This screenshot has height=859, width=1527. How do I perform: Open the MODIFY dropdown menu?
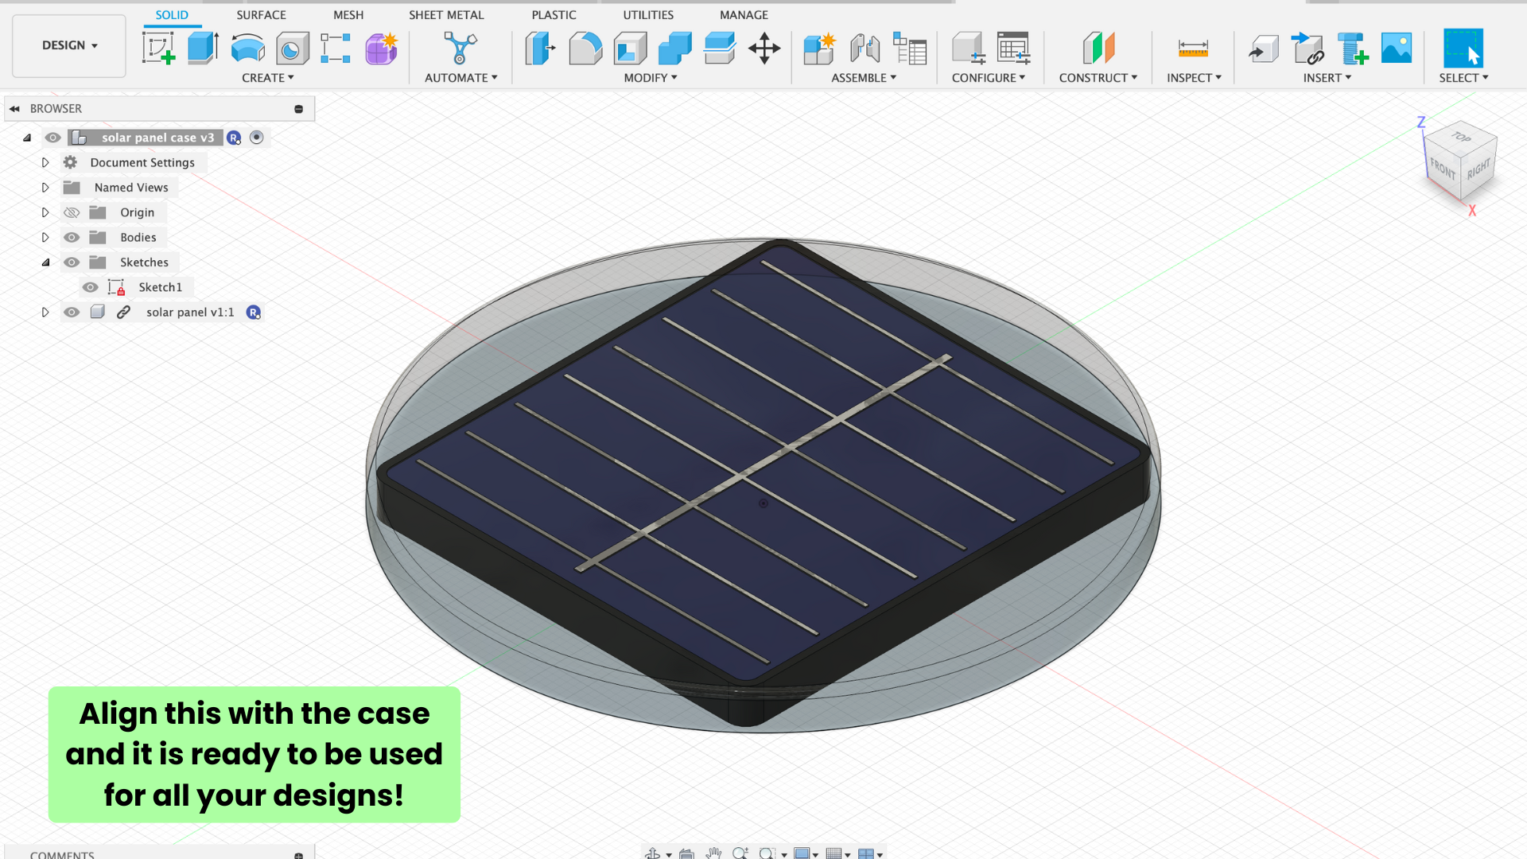[x=651, y=78]
